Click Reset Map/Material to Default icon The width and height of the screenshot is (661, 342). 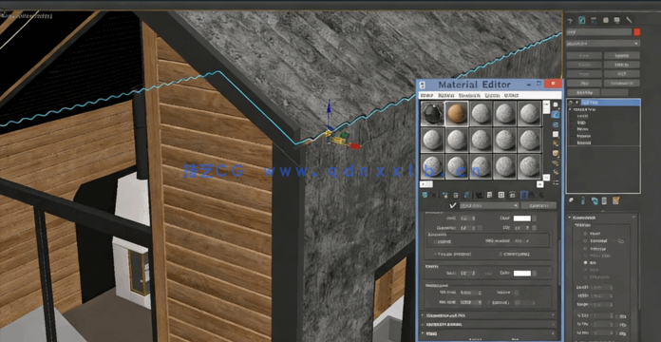click(456, 195)
